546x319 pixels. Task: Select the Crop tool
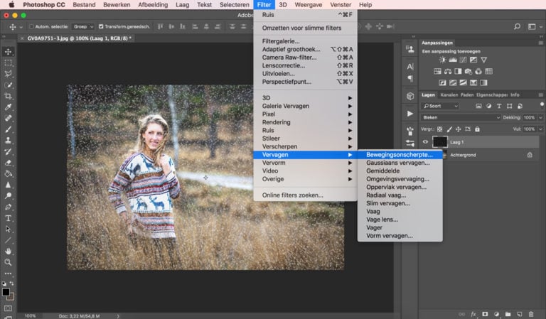[x=8, y=96]
